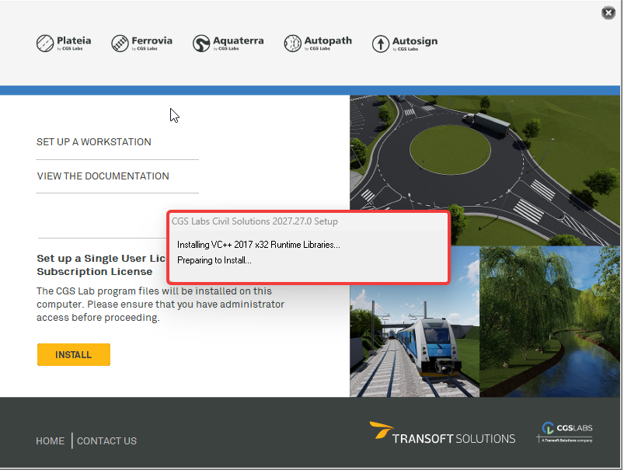
Task: Click the blue train rendering image
Action: pos(415,322)
